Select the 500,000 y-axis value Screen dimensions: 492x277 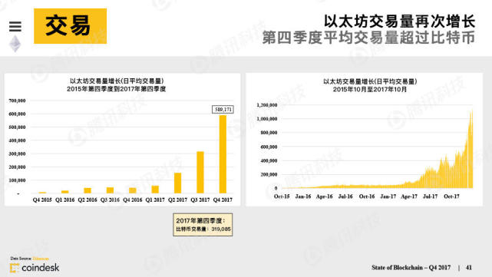(x=17, y=127)
